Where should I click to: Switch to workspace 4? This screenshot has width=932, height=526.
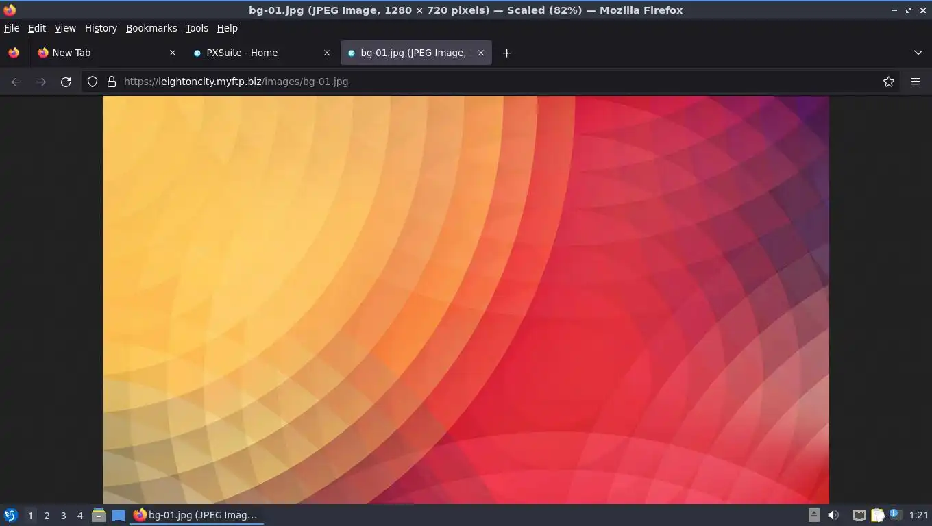(x=79, y=516)
